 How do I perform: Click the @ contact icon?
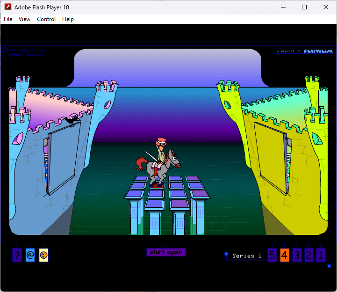click(x=30, y=255)
